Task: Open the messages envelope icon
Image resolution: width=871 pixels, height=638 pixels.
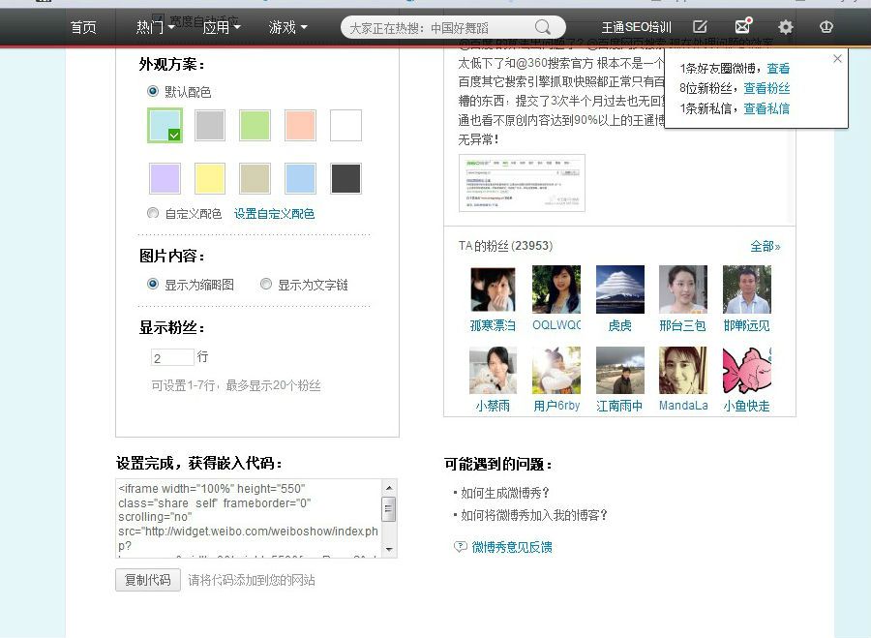Action: 742,26
